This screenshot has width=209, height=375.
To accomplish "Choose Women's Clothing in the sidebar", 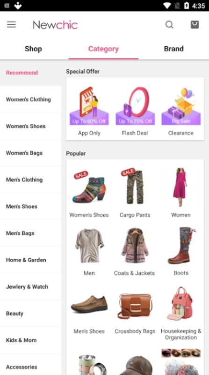I will pos(30,99).
